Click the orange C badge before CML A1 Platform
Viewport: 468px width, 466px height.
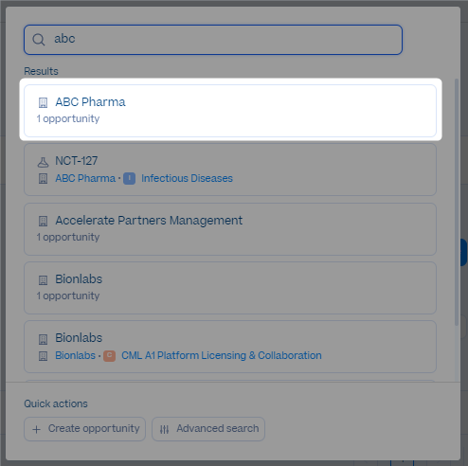pyautogui.click(x=109, y=356)
